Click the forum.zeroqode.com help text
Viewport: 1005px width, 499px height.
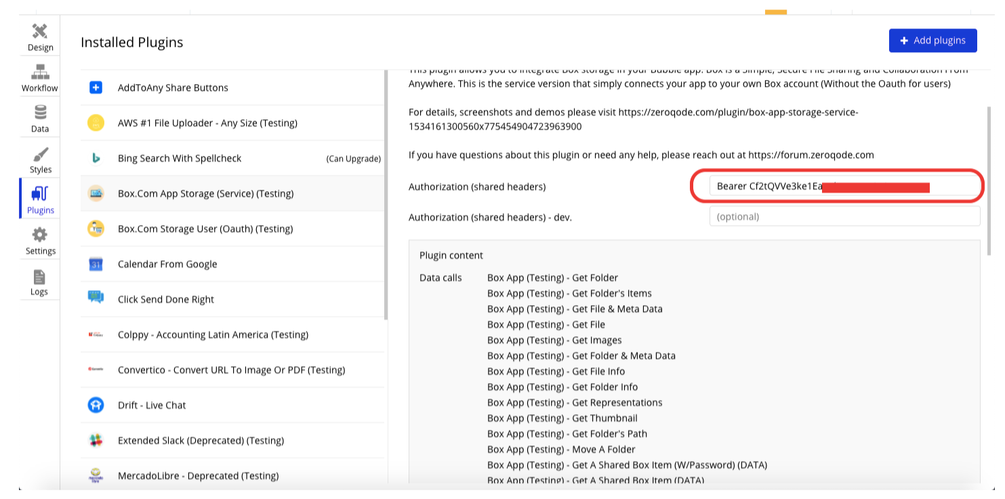(x=641, y=155)
